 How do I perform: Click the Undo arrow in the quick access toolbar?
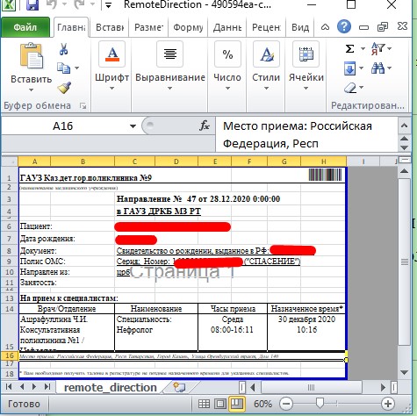52,4
